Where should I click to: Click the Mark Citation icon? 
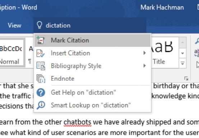pos(40,40)
